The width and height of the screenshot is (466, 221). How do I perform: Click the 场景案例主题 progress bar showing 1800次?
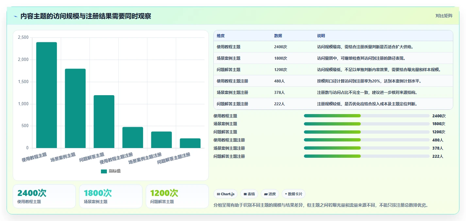pyautogui.click(x=367, y=124)
